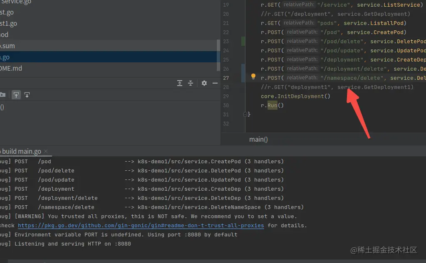Click console line for service.DeletePod
Image resolution: width=426 pixels, height=263 pixels.
point(142,171)
